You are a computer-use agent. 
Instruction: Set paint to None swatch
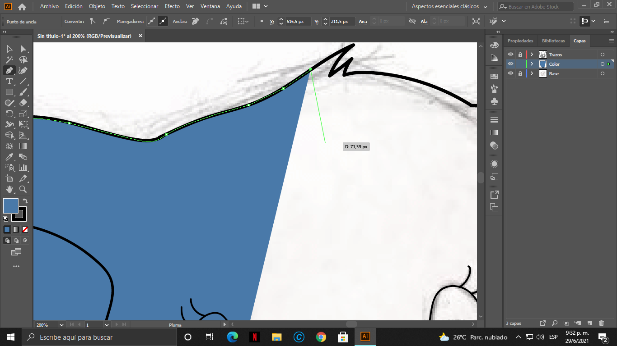tap(25, 229)
